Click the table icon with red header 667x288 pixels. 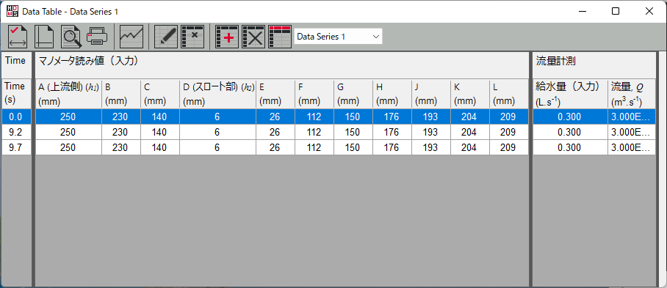tap(280, 37)
